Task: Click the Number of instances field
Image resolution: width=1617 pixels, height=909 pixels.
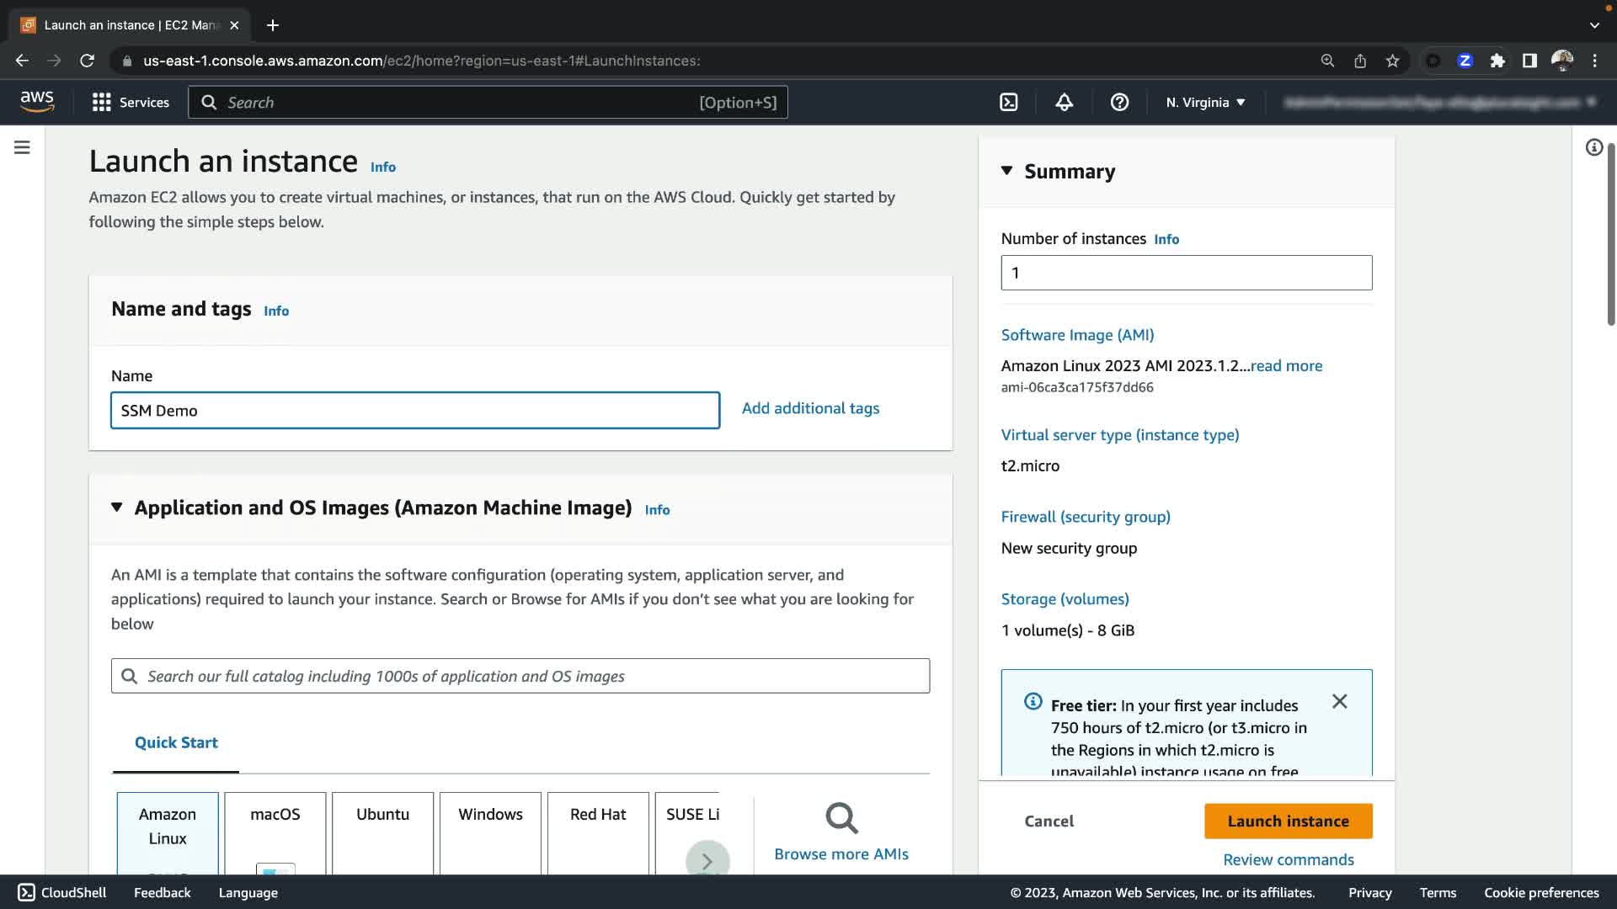Action: (1186, 273)
